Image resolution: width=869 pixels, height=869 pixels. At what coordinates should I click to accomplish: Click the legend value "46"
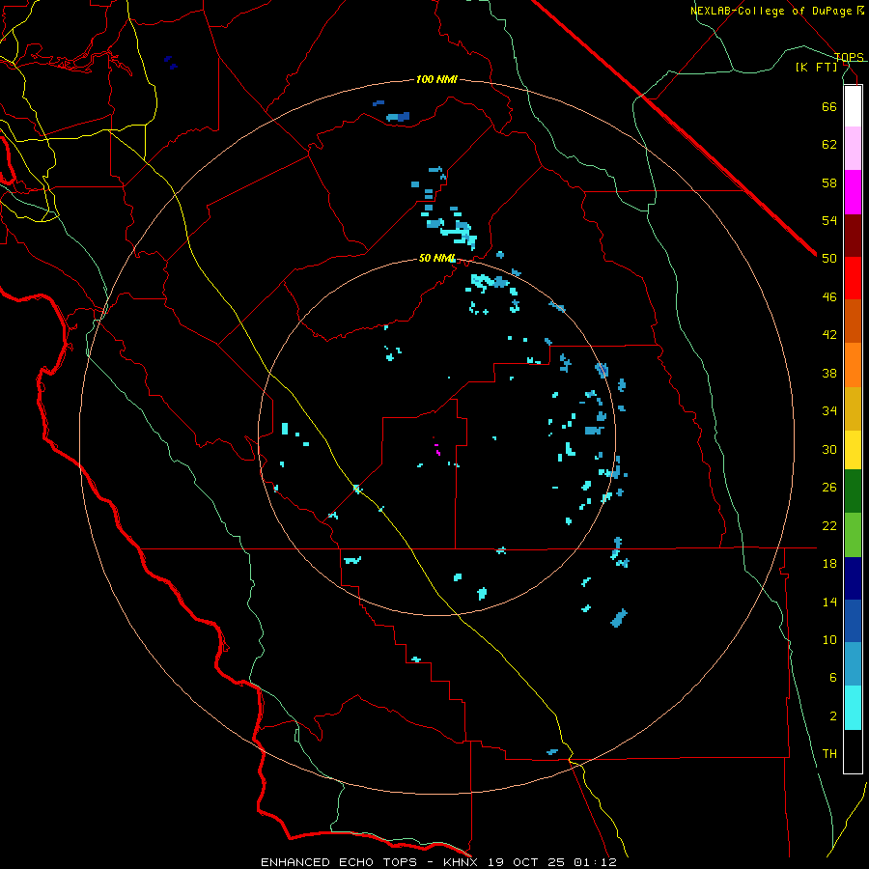coord(829,297)
